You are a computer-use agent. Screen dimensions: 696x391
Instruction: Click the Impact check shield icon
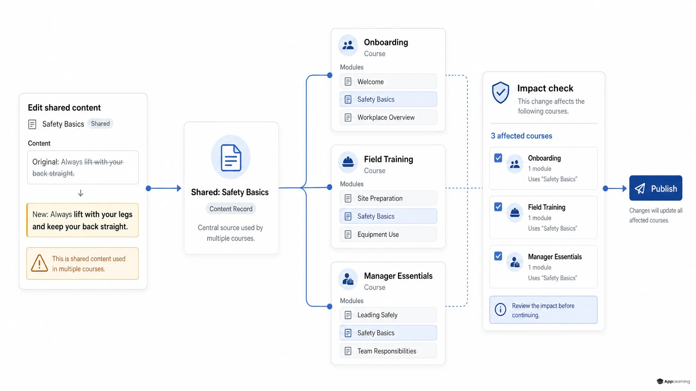(501, 93)
